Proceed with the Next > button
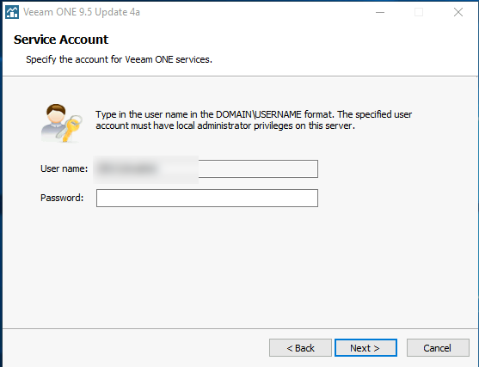Image resolution: width=479 pixels, height=367 pixels. (x=365, y=348)
